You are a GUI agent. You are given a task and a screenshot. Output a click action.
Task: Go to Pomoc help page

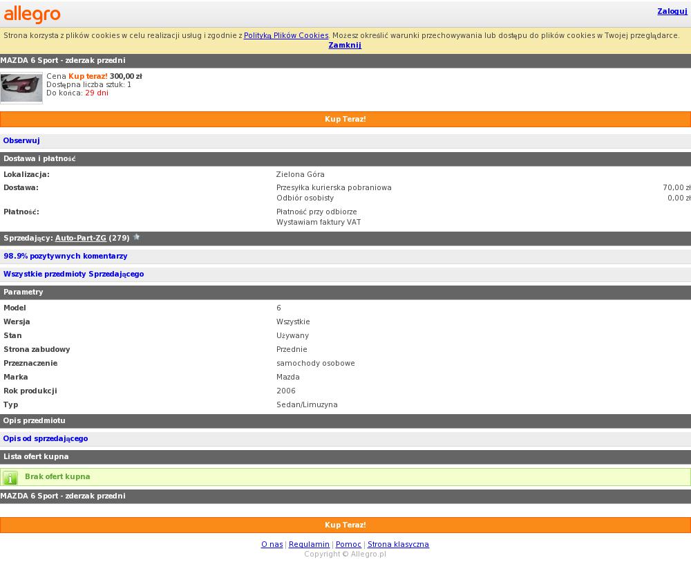[x=348, y=544]
